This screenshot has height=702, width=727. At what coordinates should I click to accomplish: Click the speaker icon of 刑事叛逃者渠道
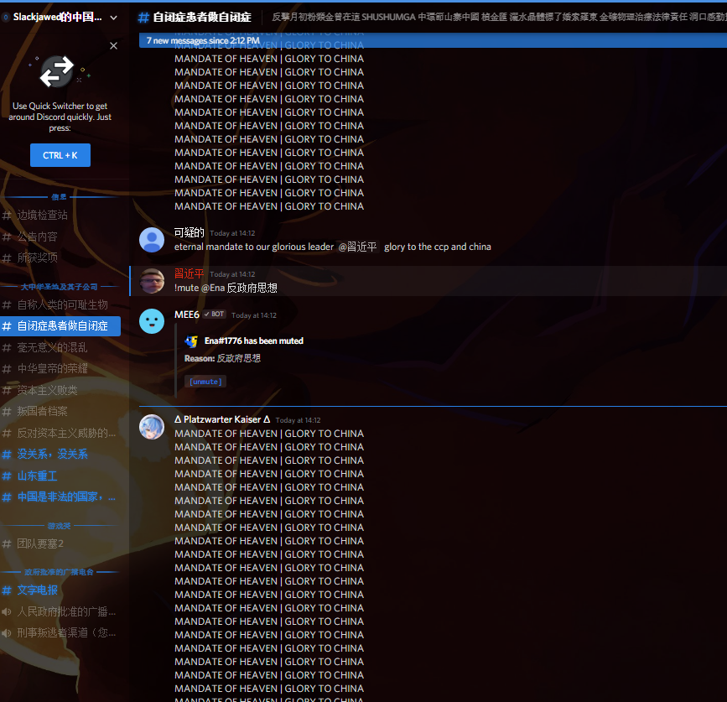tap(7, 633)
